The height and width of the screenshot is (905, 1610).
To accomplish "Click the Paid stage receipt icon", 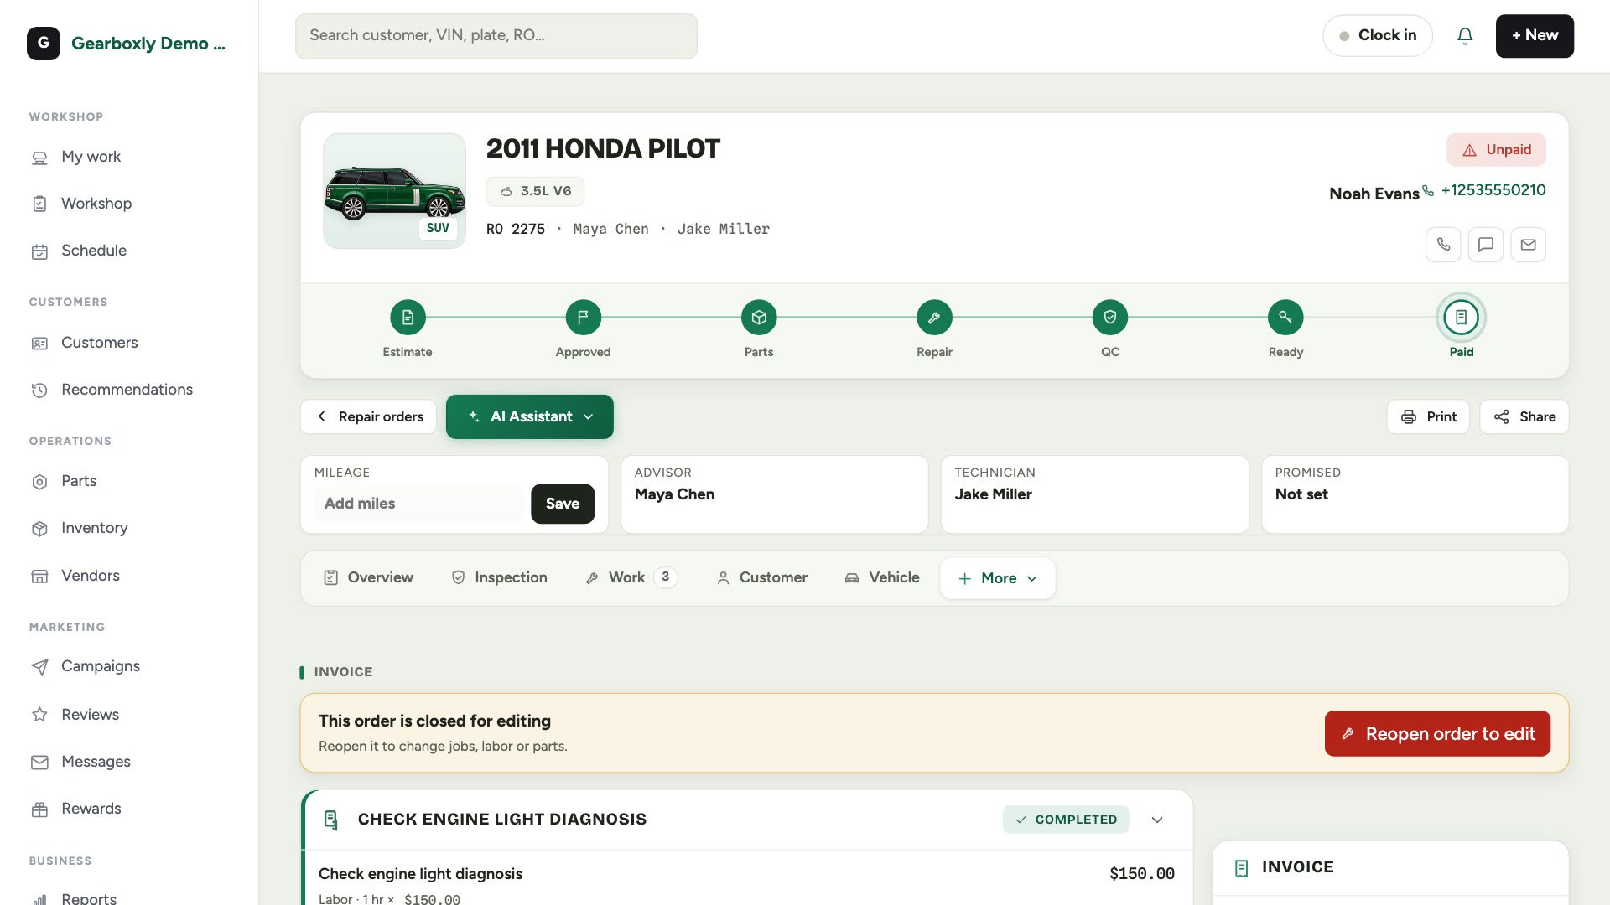I will [1461, 318].
